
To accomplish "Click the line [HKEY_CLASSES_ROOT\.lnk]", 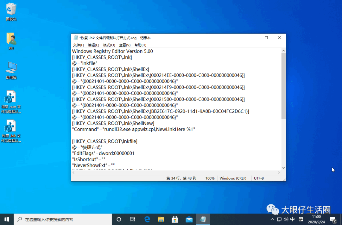I will click(102, 57).
